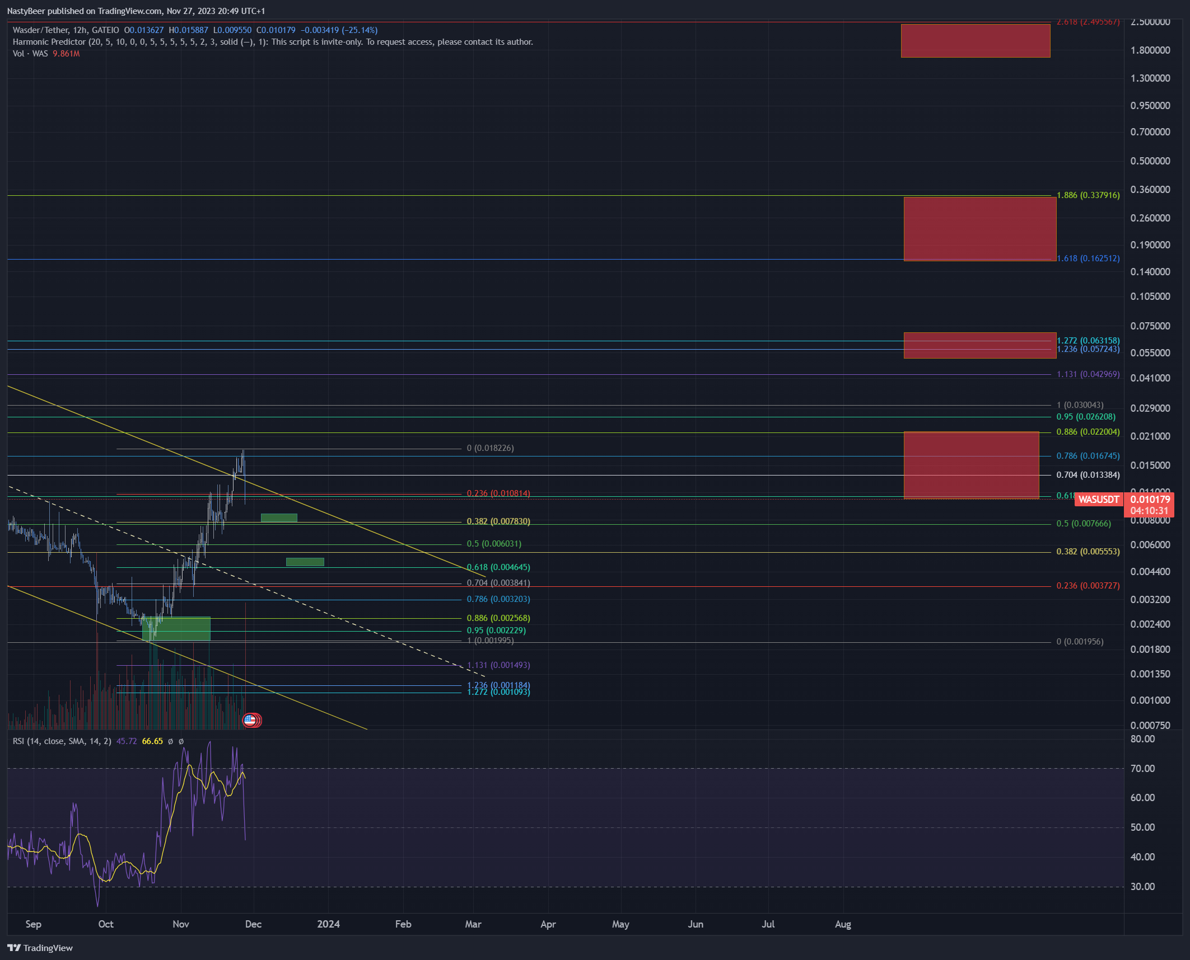This screenshot has width=1190, height=960.
Task: Select red target box spanning 0.886 to 0.618
Action: click(972, 465)
